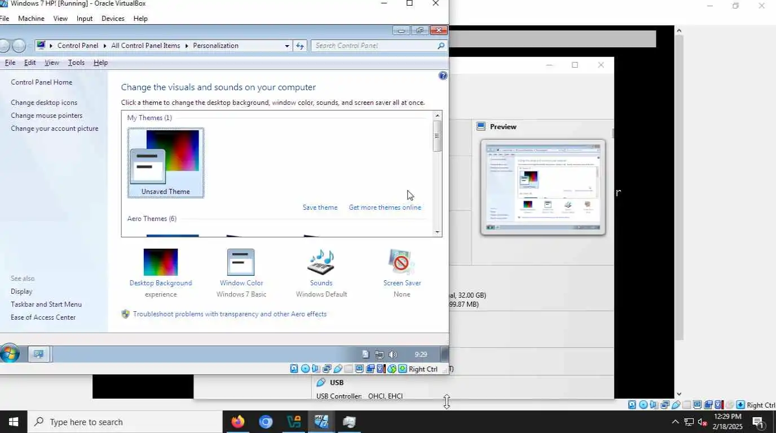The height and width of the screenshot is (433, 776).
Task: Open VirtualBox Machine menu
Action: [31, 19]
